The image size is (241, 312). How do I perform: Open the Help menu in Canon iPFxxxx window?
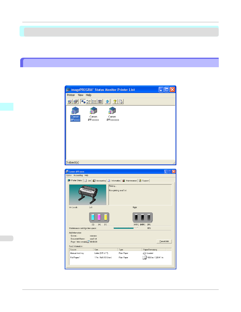tap(86, 175)
